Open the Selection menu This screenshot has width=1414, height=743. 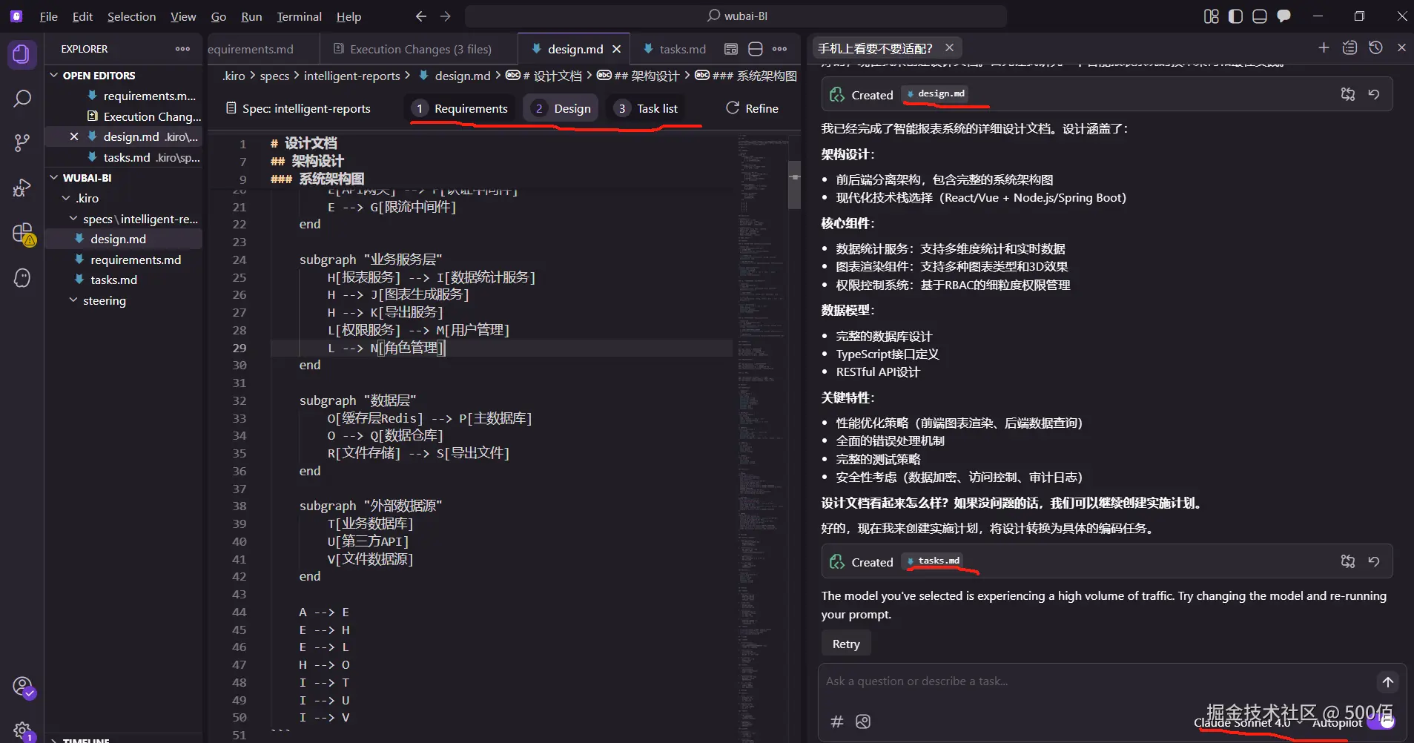pyautogui.click(x=131, y=16)
